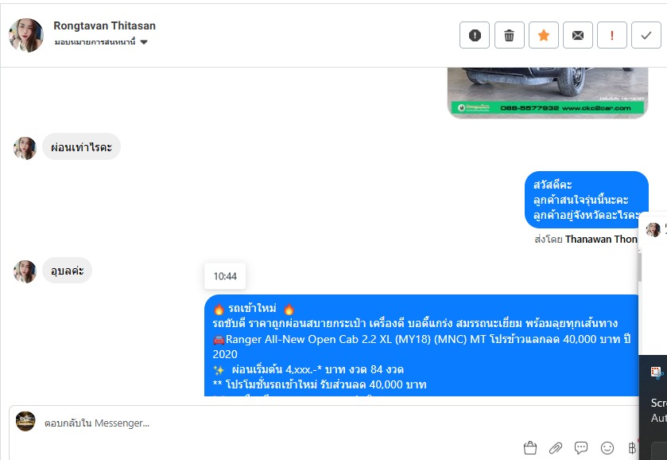Mark conversation done with checkmark button
This screenshot has height=460, width=667.
646,35
